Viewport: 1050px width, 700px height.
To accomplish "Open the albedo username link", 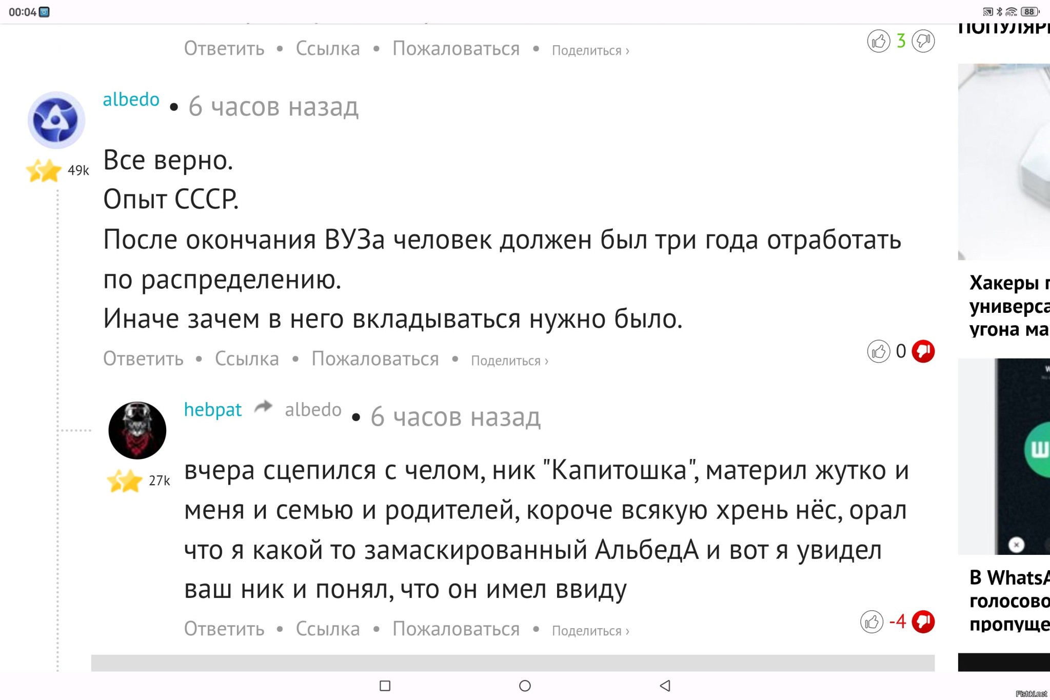I will (131, 99).
